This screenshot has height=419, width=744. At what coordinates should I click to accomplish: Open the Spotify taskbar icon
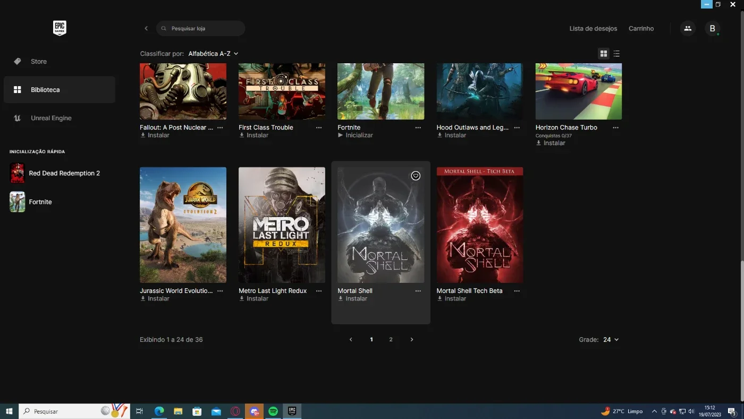point(273,411)
